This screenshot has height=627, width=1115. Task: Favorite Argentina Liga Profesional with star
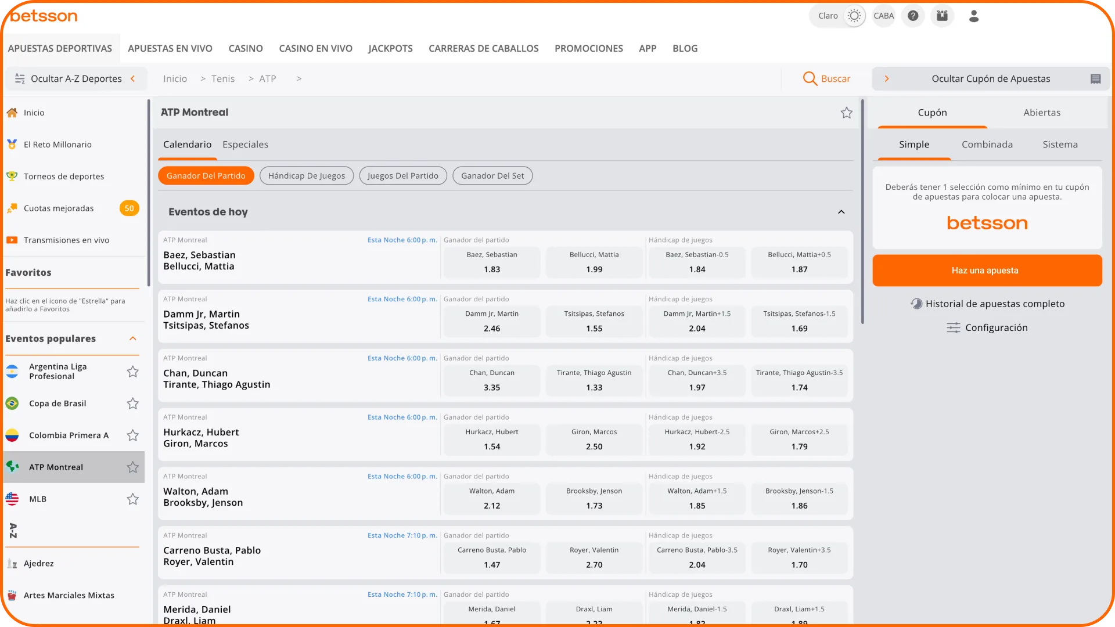(x=133, y=372)
